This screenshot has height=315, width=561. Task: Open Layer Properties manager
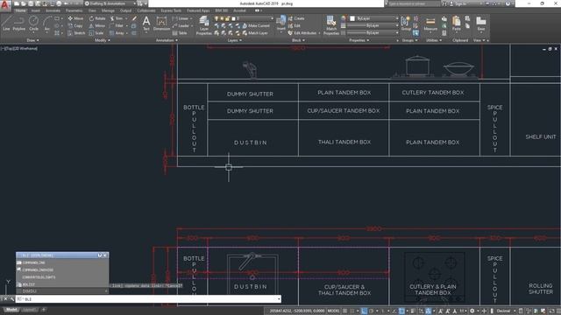point(204,25)
